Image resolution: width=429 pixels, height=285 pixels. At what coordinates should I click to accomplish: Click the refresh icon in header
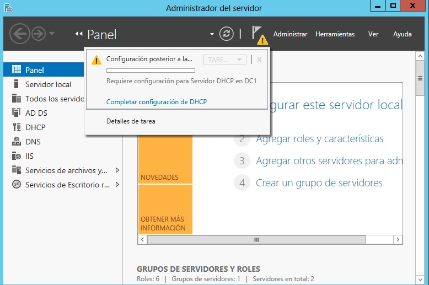tap(227, 34)
